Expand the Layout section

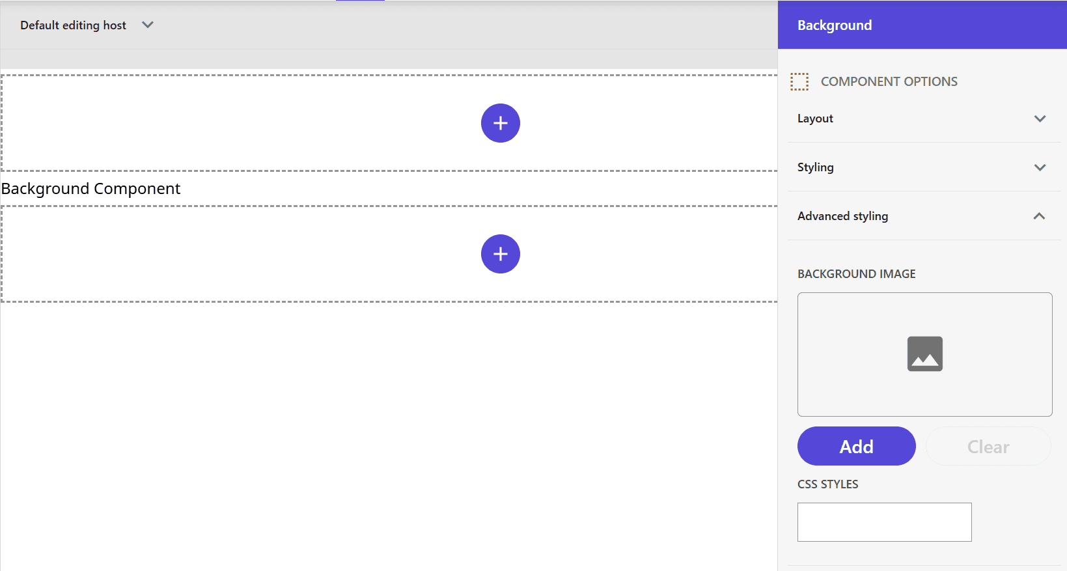point(924,118)
